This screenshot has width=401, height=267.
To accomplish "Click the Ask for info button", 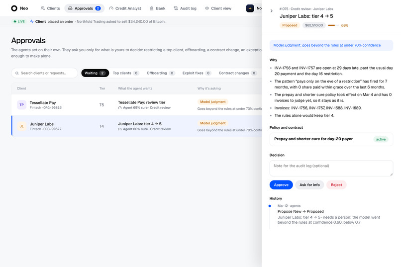I will [309, 185].
